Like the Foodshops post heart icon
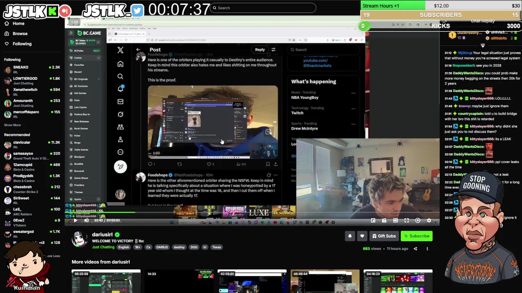Image resolution: width=522 pixels, height=293 pixels. (209, 164)
